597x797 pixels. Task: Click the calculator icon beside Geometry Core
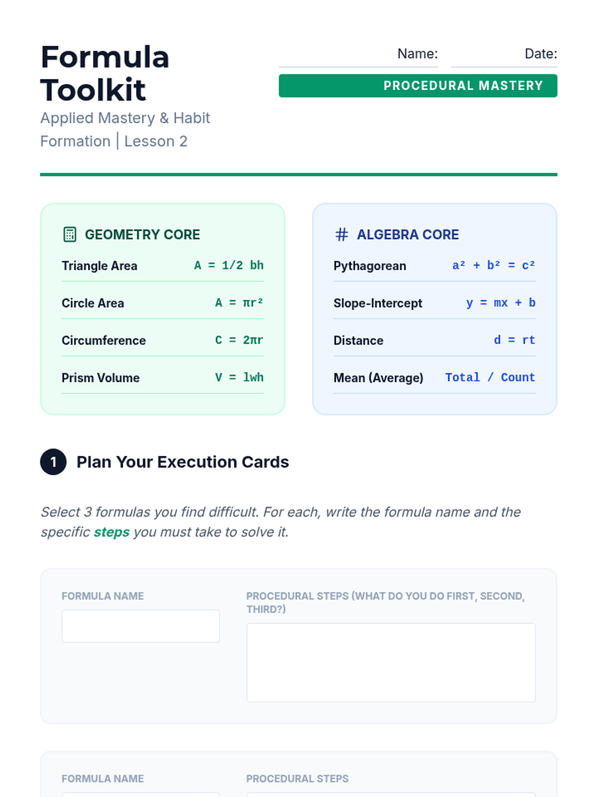(x=70, y=235)
